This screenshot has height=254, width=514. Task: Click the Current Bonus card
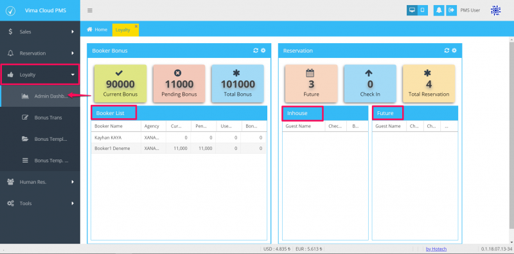120,84
